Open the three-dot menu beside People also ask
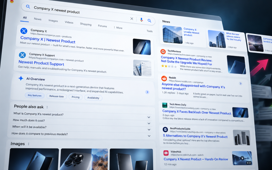The height and width of the screenshot is (170, 272). (47, 107)
